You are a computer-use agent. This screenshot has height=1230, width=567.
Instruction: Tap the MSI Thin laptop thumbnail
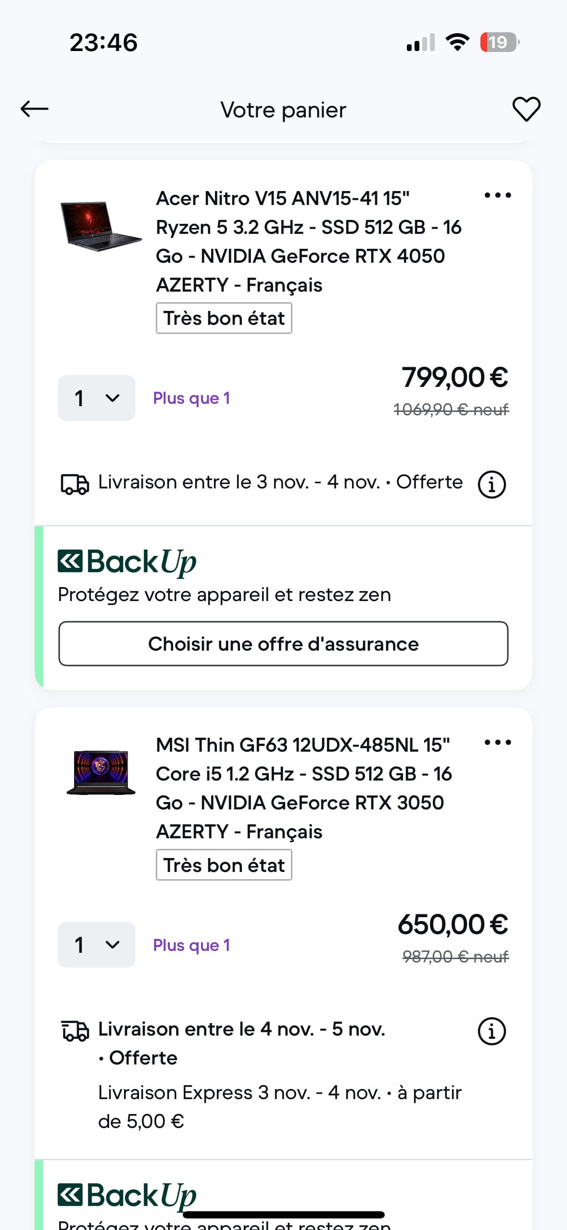tap(101, 773)
